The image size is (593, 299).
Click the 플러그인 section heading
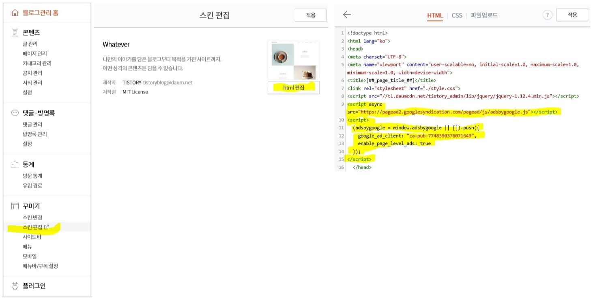click(x=34, y=286)
